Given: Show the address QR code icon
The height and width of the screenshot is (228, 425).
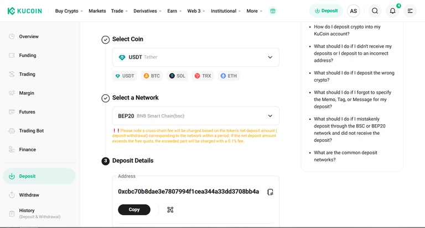Looking at the screenshot, I should (170, 210).
